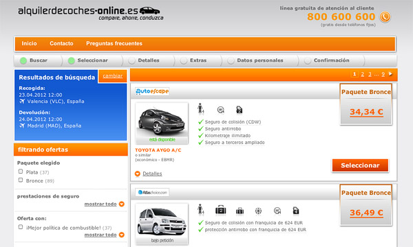Click the airplane icon next to Madrid (MAD)
The height and width of the screenshot is (247, 413).
coord(22,126)
